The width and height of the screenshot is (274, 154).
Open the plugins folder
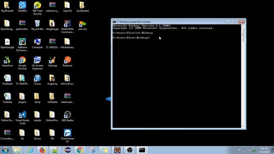(x=22, y=98)
